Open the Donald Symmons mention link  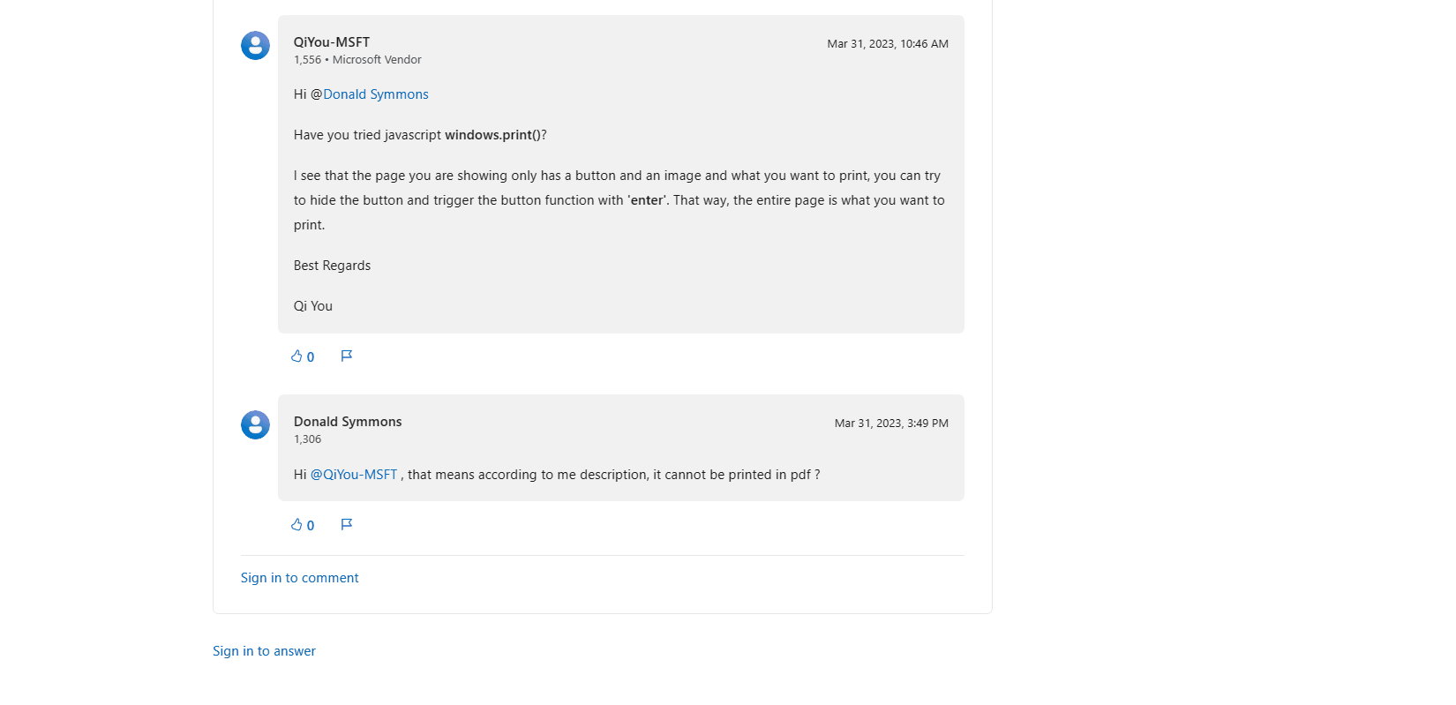pyautogui.click(x=376, y=94)
